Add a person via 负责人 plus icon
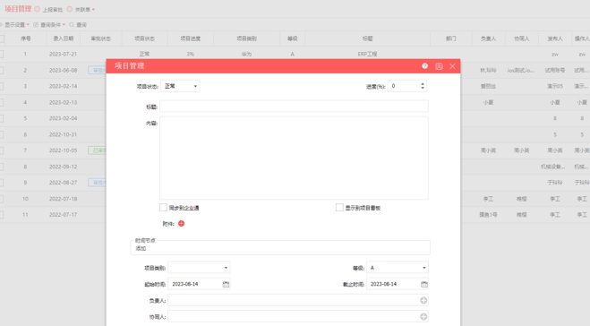This screenshot has width=590, height=326. tap(423, 300)
